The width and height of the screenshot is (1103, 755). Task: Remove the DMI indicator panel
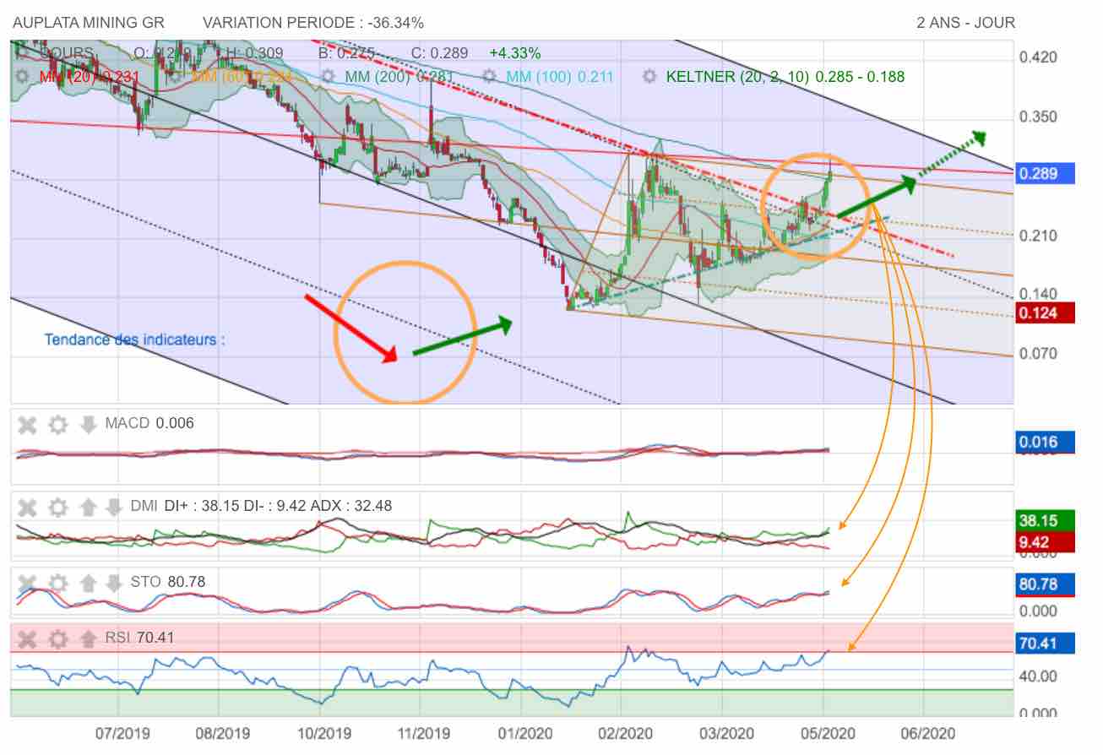[27, 507]
